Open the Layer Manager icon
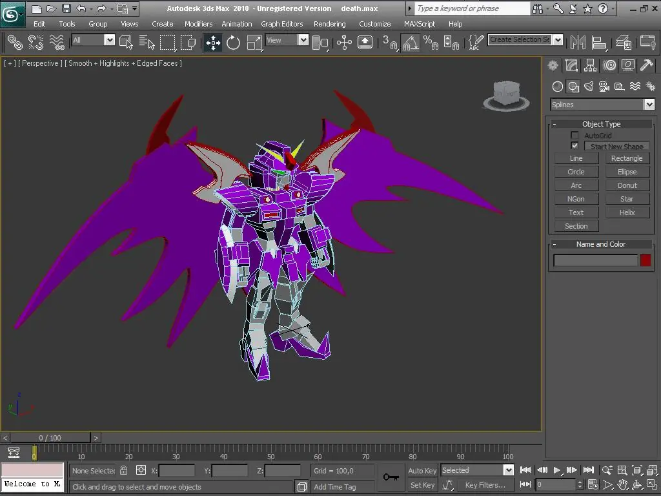The height and width of the screenshot is (496, 661). (624, 42)
